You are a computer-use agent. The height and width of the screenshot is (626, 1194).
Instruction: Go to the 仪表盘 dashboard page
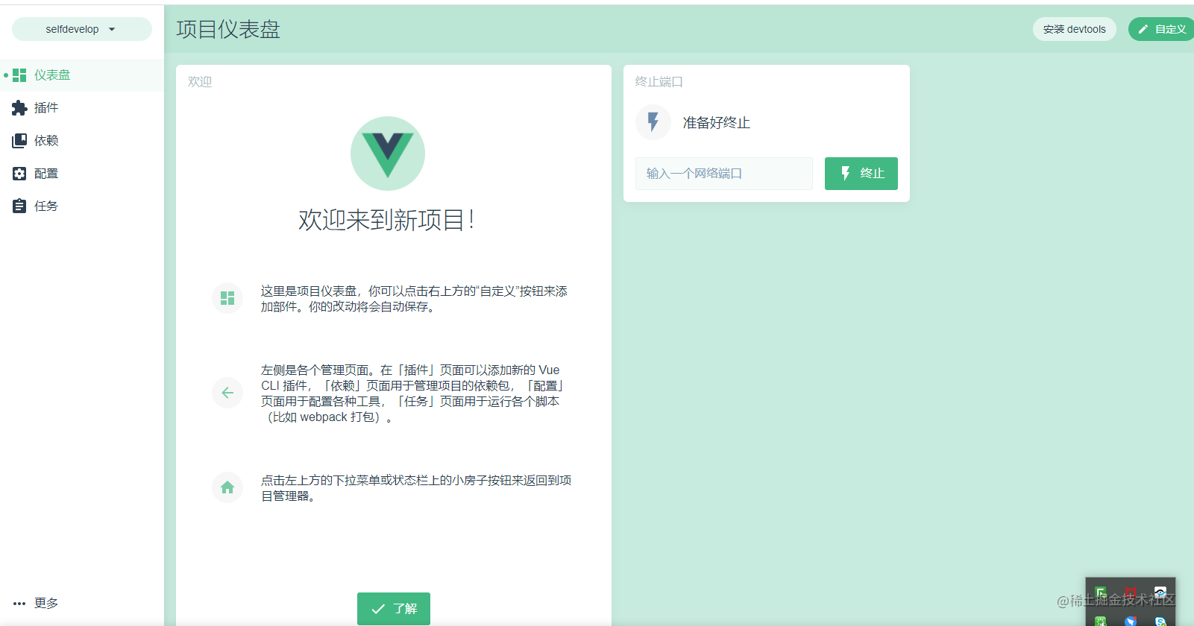click(x=82, y=75)
